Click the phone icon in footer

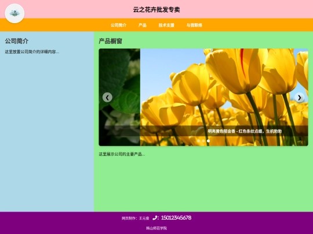pos(155,218)
